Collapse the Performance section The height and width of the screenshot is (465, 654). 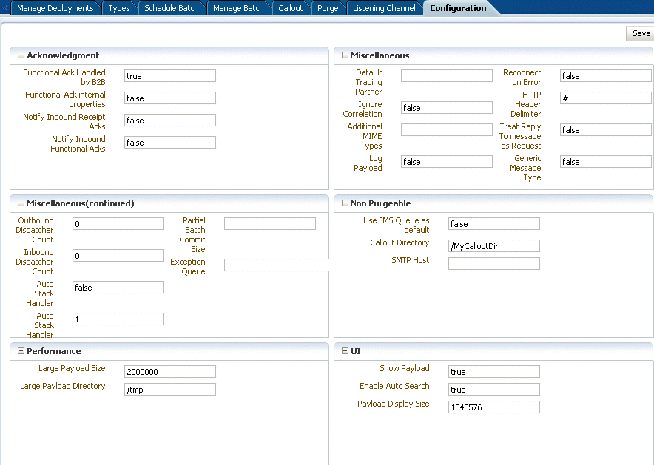pos(21,351)
